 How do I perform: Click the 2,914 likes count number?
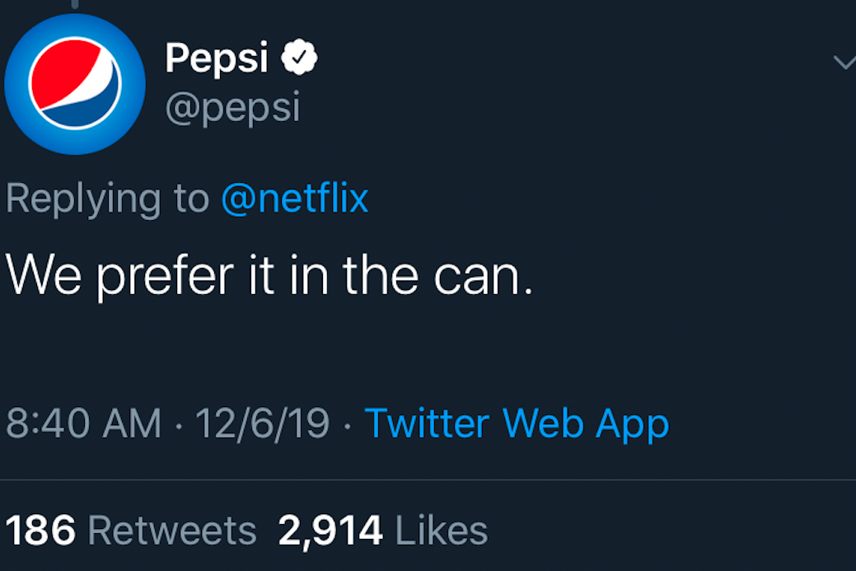point(330,531)
